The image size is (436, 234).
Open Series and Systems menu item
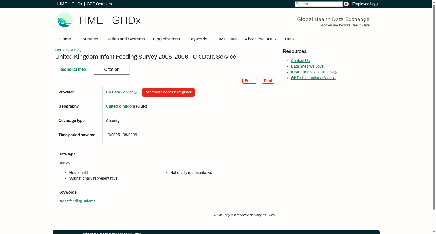click(x=126, y=39)
